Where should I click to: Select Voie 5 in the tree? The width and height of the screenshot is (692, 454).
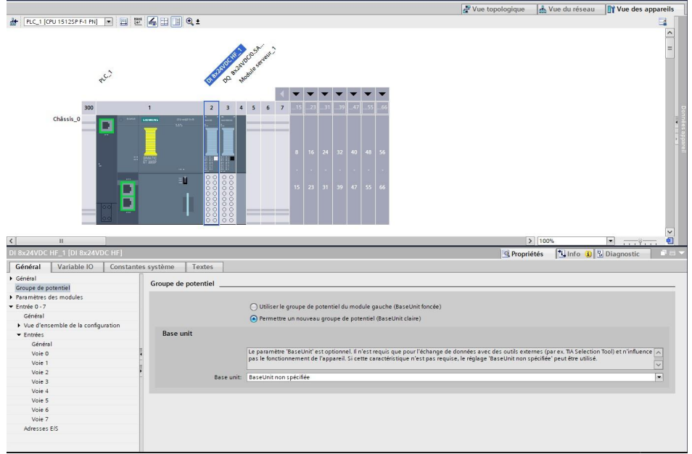[40, 400]
